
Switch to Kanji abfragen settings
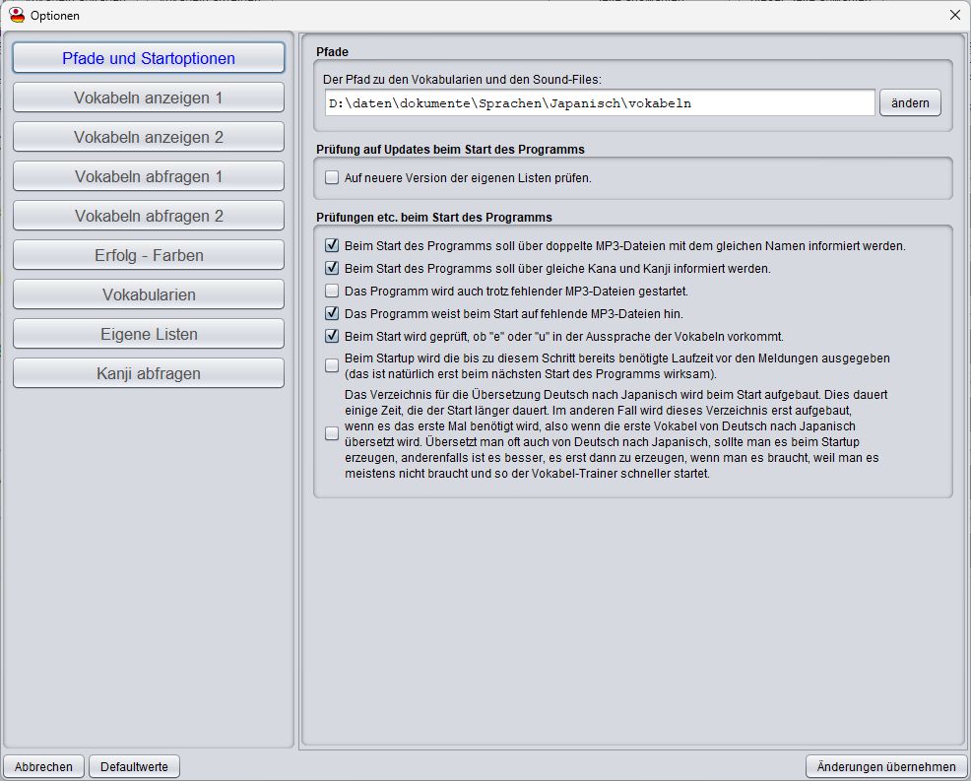pos(149,373)
